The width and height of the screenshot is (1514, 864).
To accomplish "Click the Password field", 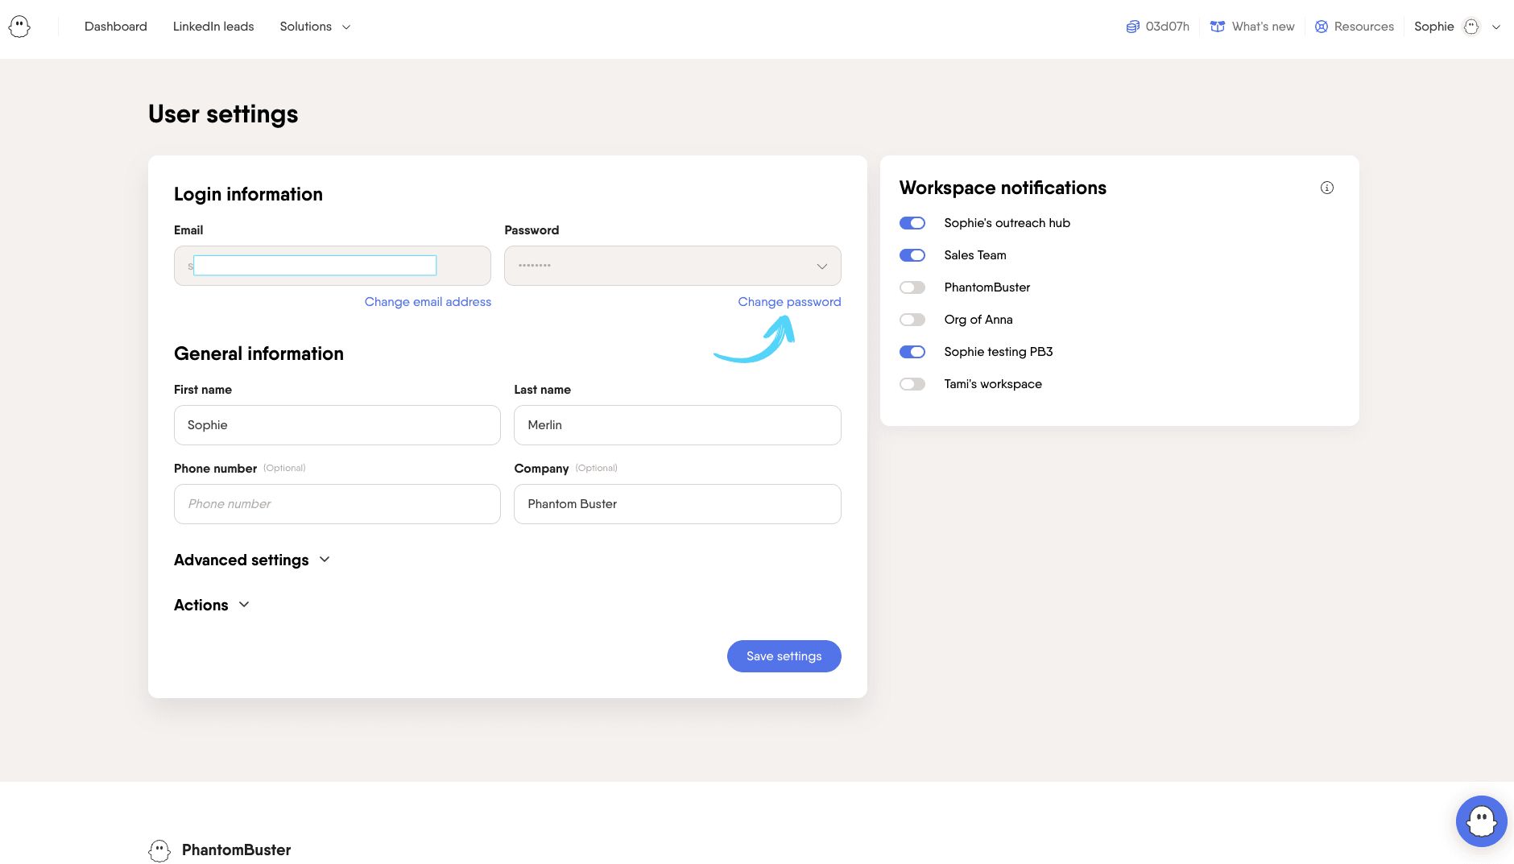I will click(672, 266).
